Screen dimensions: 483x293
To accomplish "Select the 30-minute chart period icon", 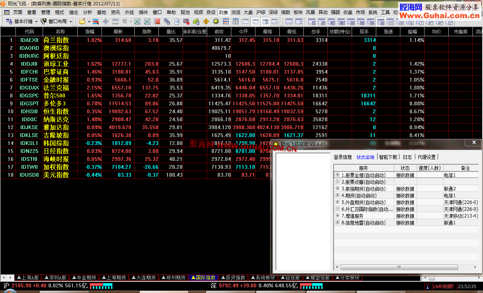I will [x=341, y=22].
